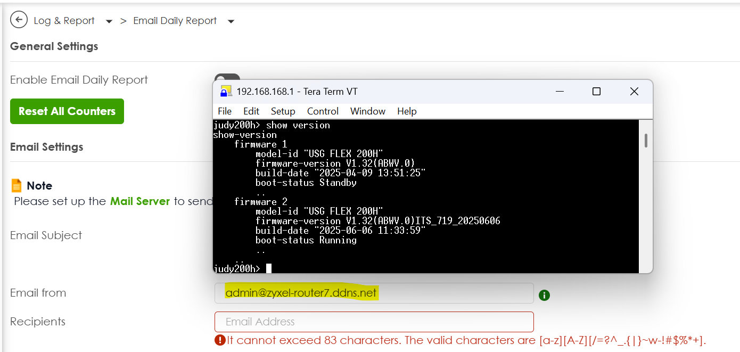
Task: Click the boot-status Standby terminal line
Action: [306, 183]
